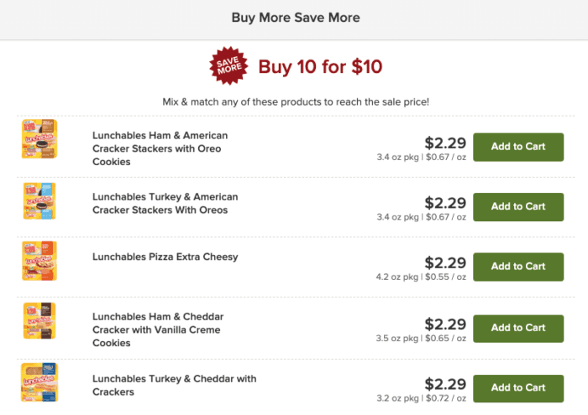Open Turkey & Cheddar with Crackers product image

click(x=39, y=383)
